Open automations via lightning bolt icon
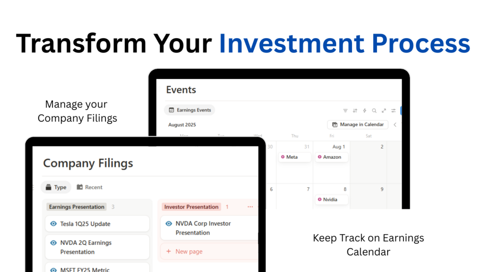 click(x=365, y=111)
